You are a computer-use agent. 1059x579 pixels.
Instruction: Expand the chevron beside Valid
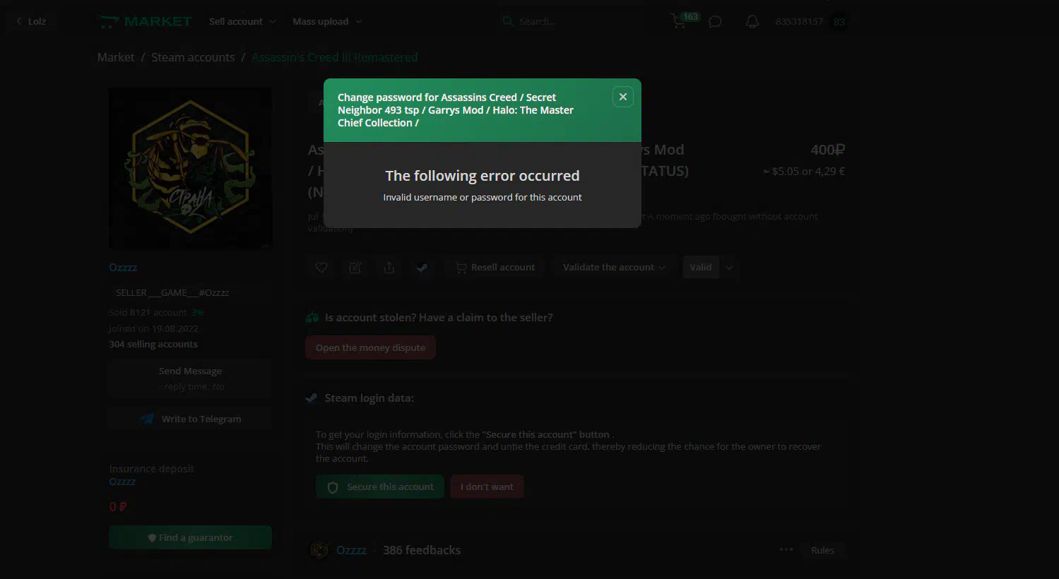729,268
